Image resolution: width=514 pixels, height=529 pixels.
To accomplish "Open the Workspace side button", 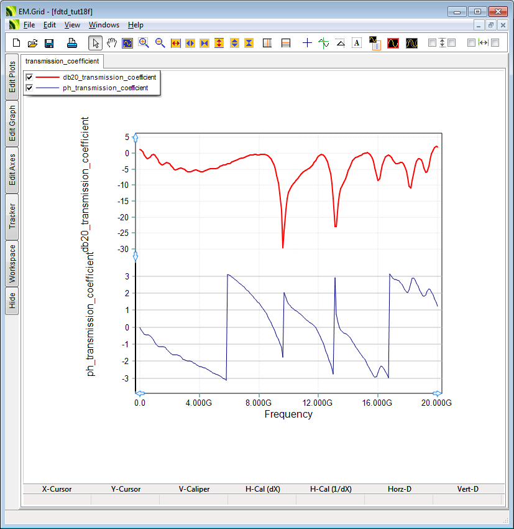I will coord(12,263).
